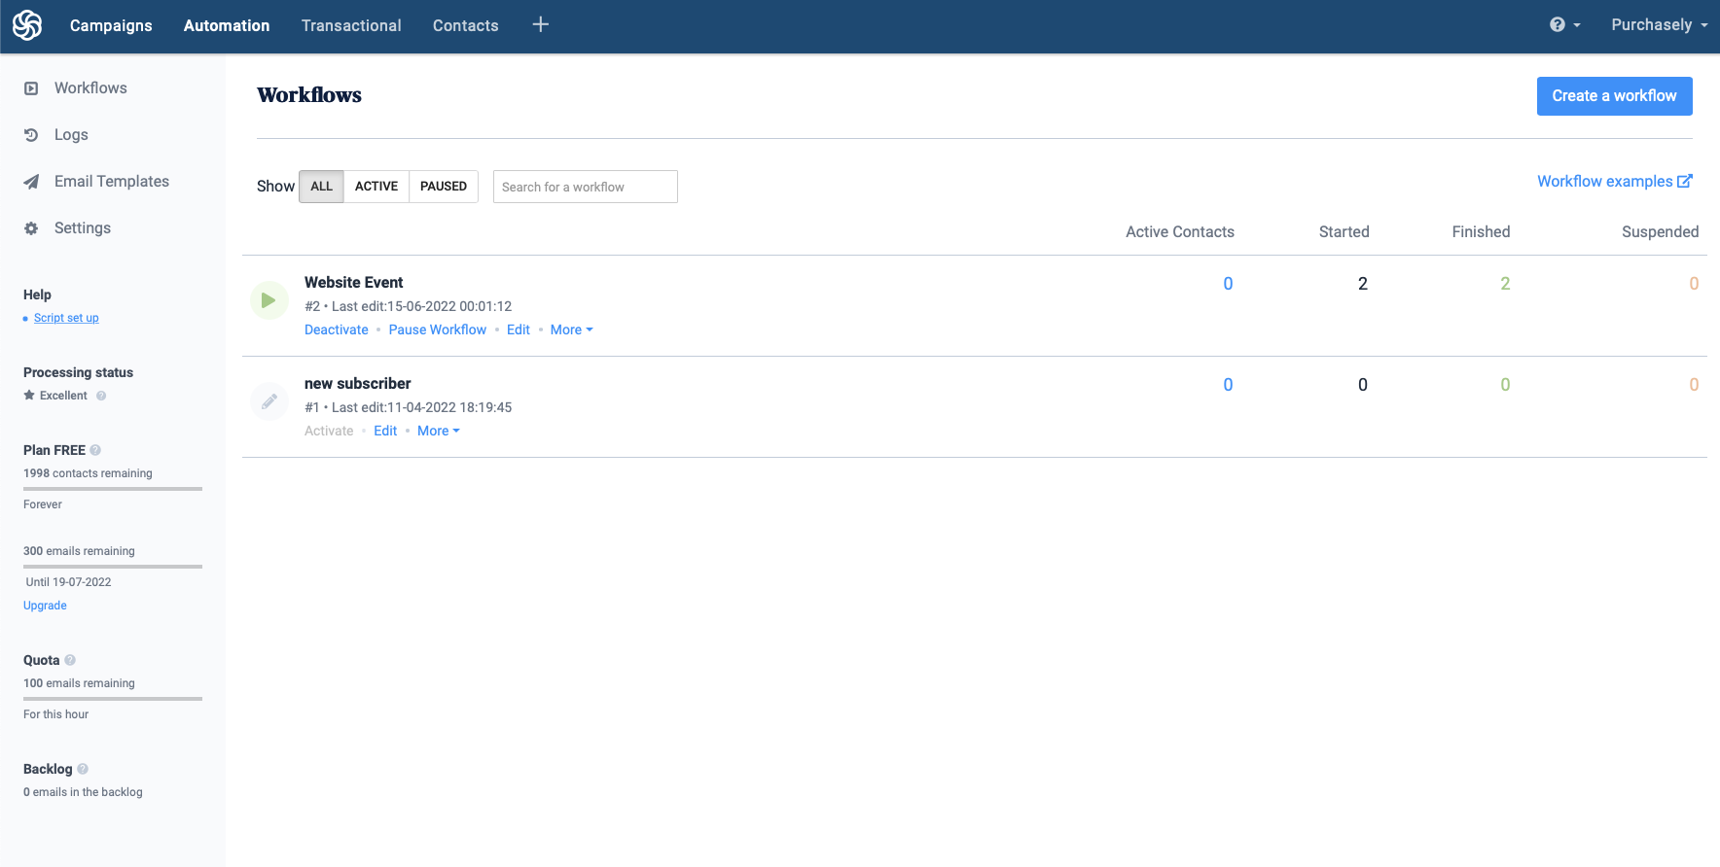Open the question mark help menu in header
This screenshot has height=867, width=1720.
coord(1563,25)
